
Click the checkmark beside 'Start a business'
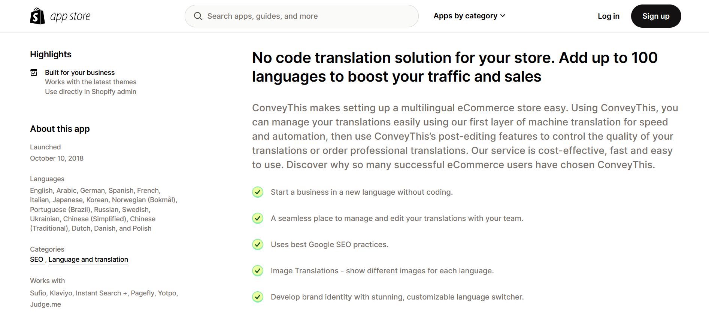tap(258, 192)
